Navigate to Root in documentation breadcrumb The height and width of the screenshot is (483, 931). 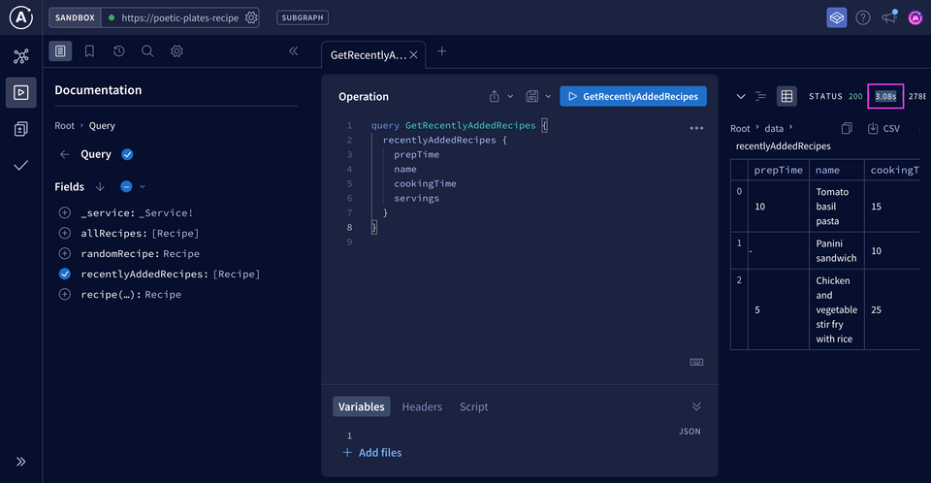coord(64,126)
